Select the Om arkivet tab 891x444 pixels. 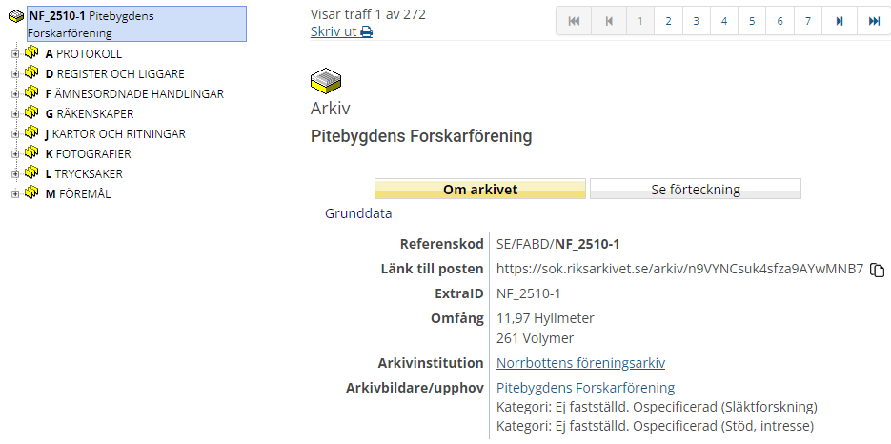point(479,190)
